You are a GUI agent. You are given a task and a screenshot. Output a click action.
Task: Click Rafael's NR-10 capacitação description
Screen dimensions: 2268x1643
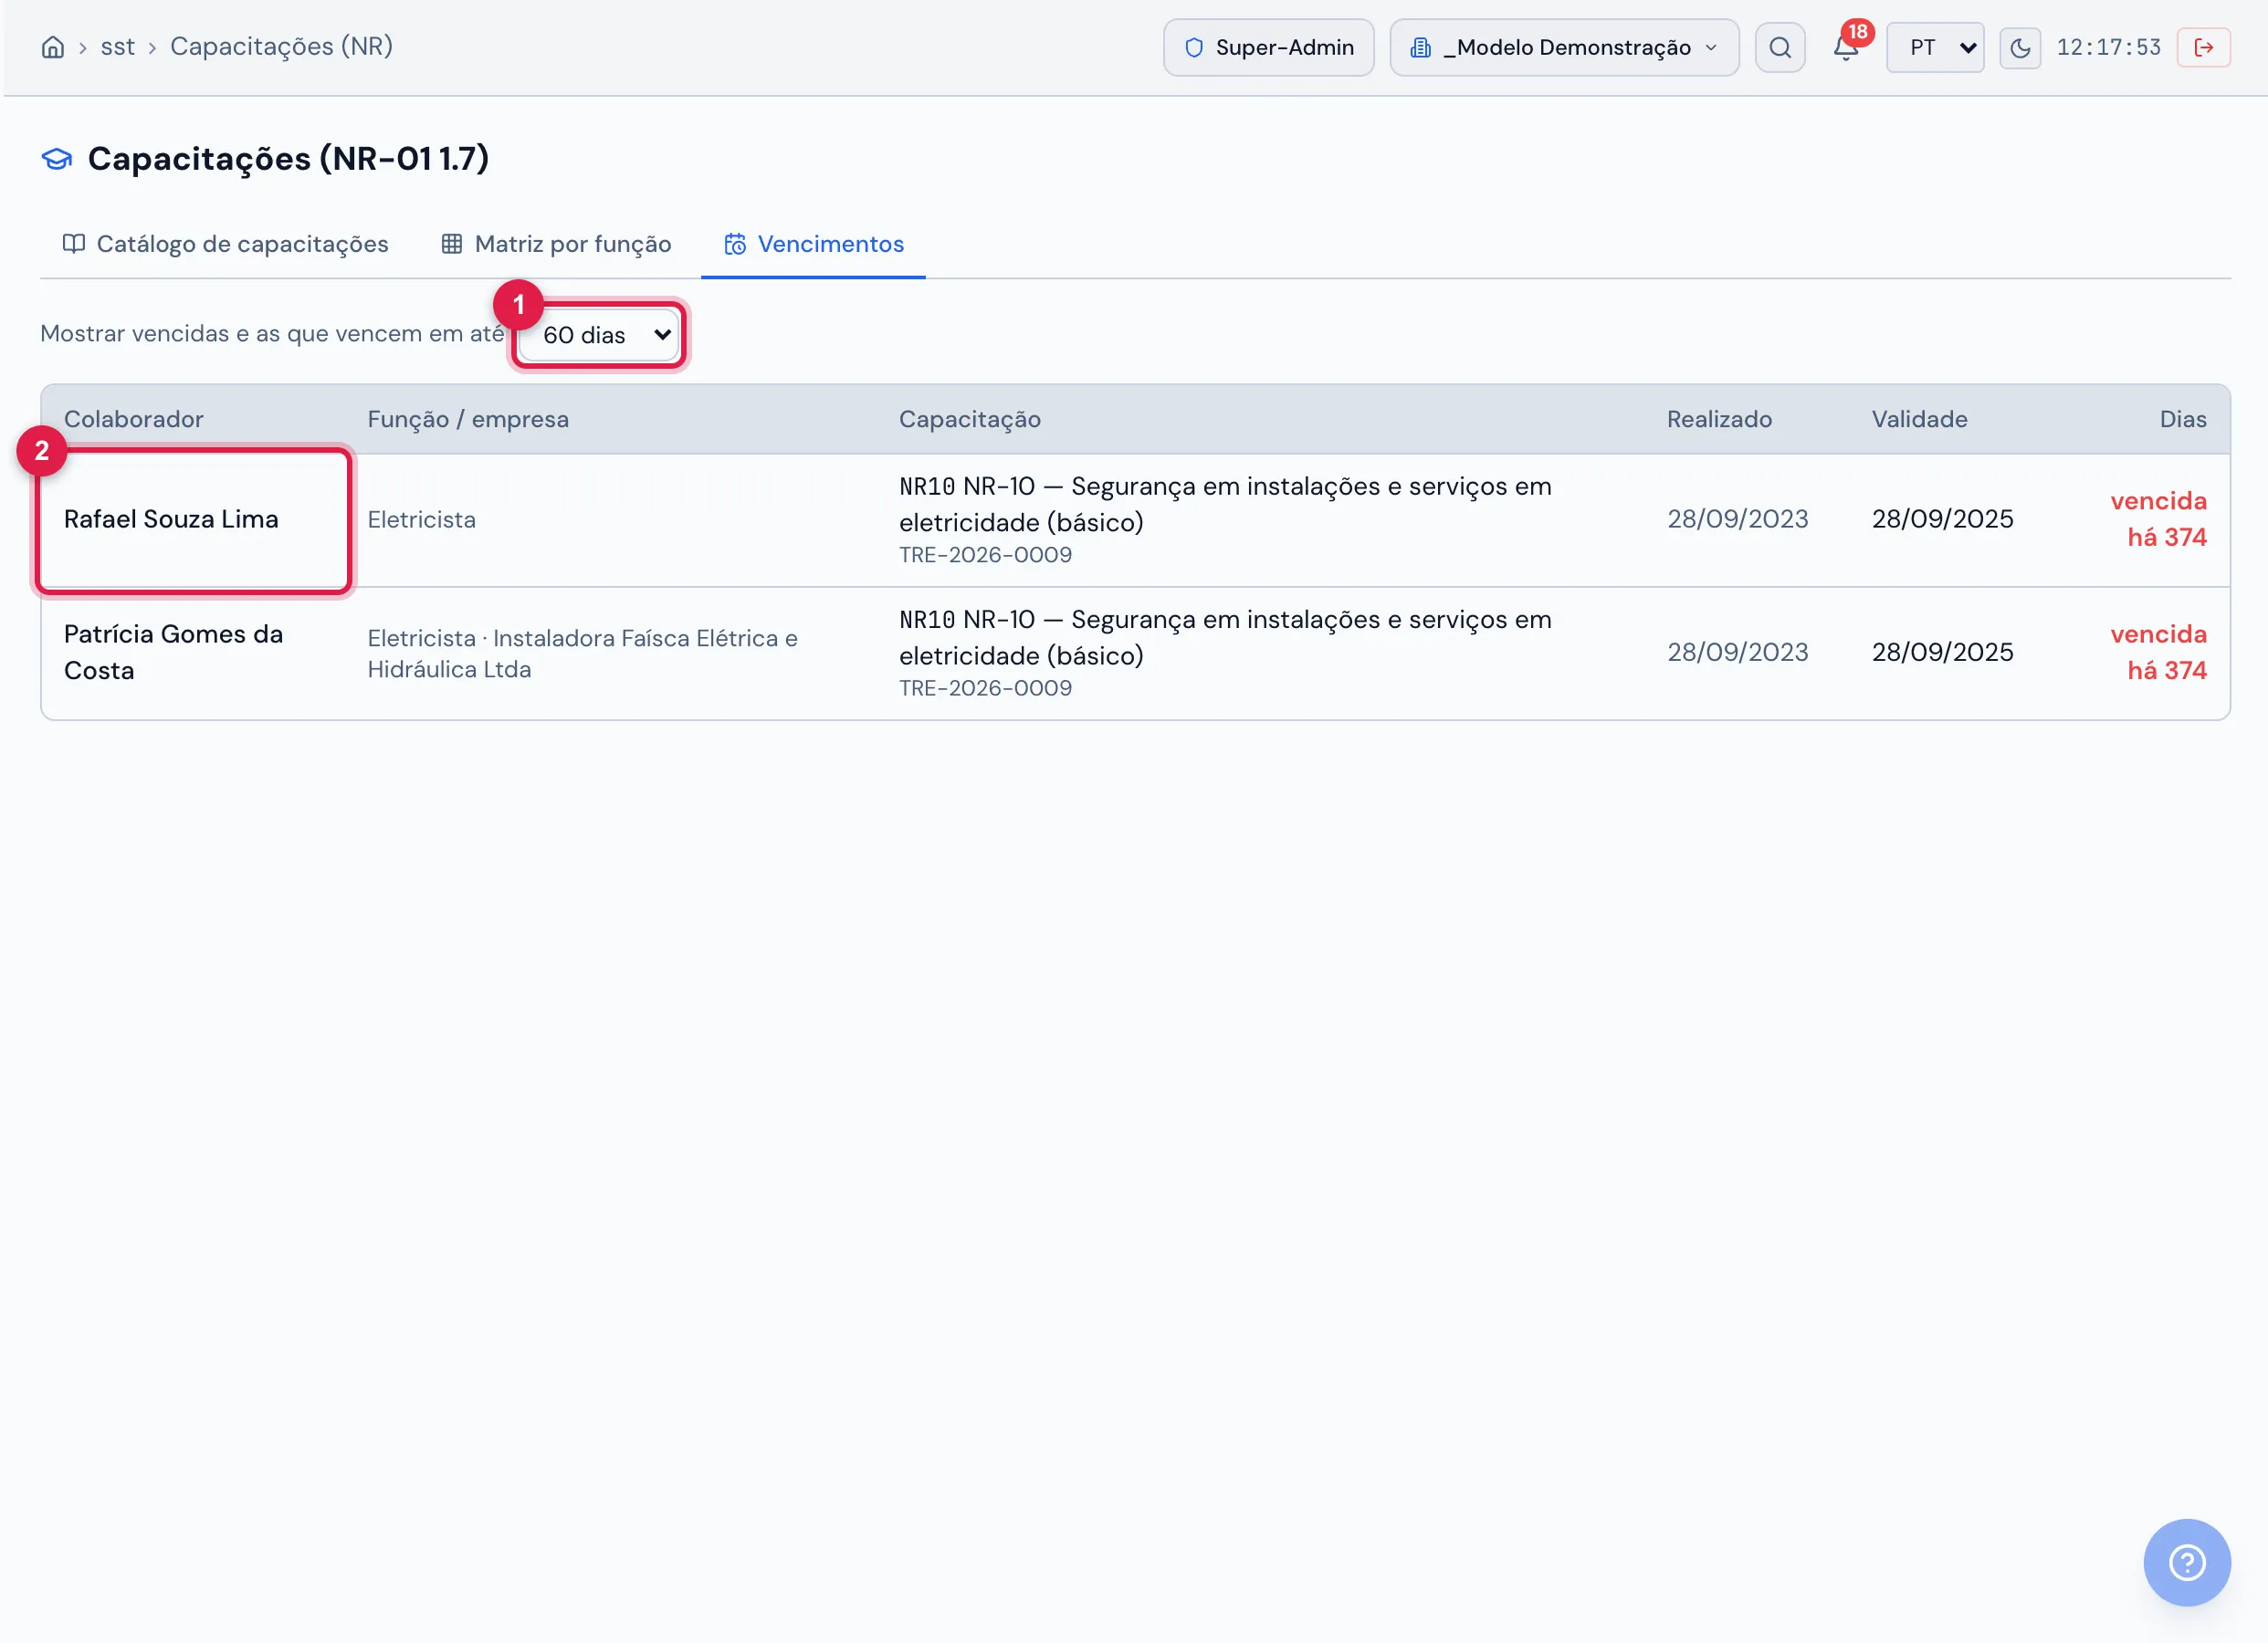1225,504
